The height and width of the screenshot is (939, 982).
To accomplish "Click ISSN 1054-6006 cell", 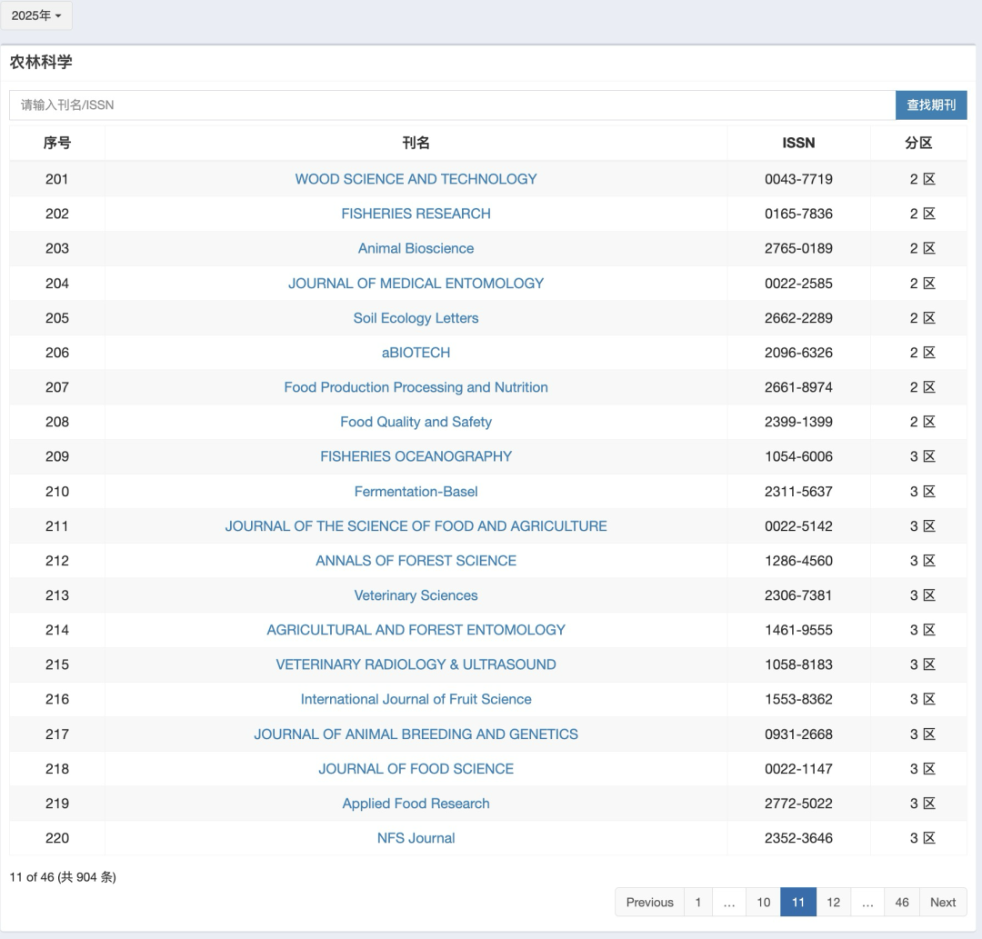I will 798,456.
